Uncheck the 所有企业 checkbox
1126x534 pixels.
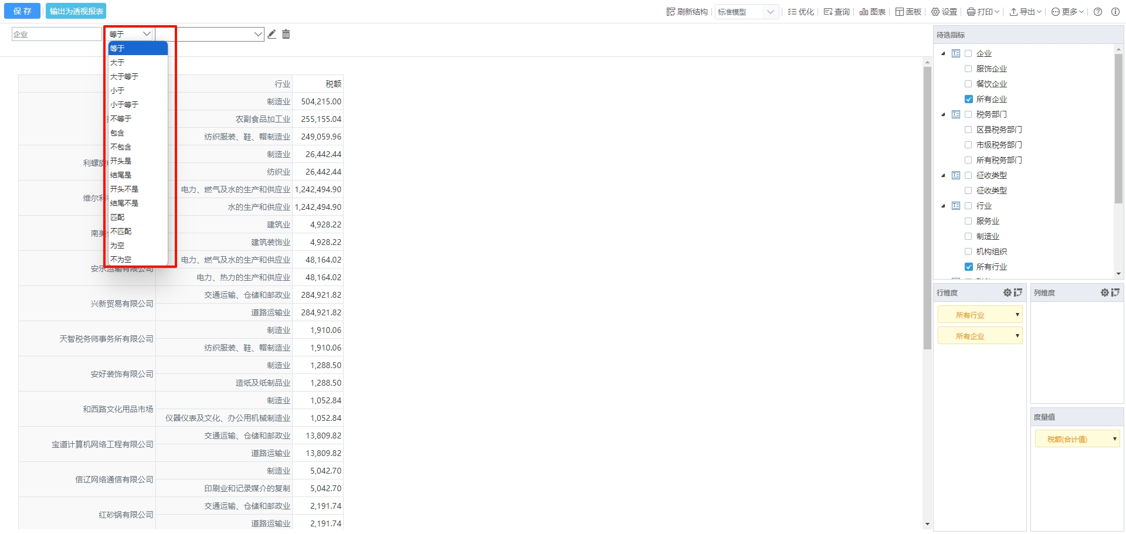pyautogui.click(x=968, y=99)
